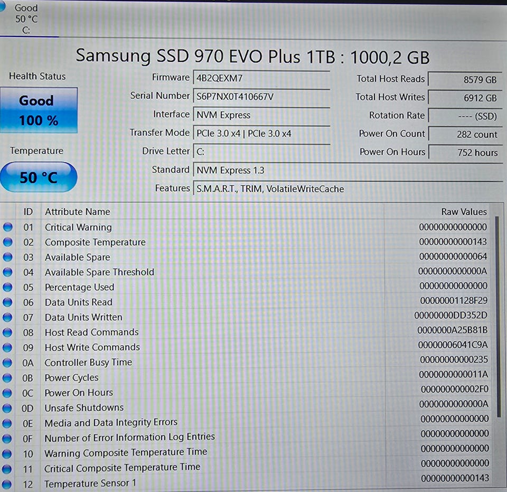This screenshot has height=492, width=507.
Task: Click raw value 0000000A25B81B
Action: pos(453,330)
